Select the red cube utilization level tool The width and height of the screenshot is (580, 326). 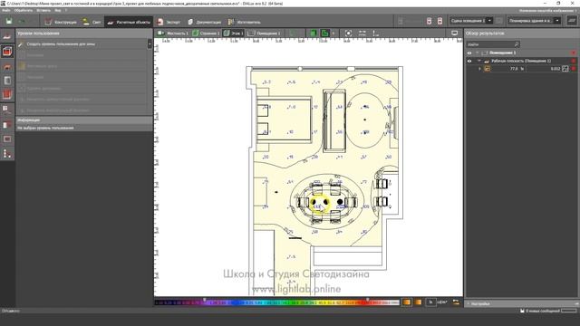[7, 51]
